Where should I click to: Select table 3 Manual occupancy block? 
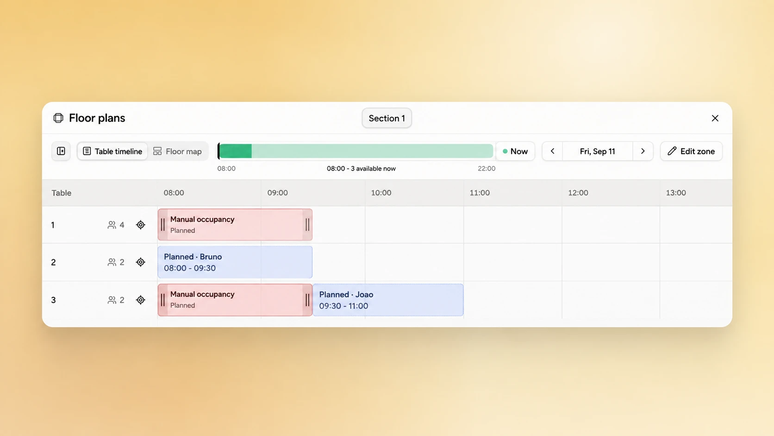235,300
